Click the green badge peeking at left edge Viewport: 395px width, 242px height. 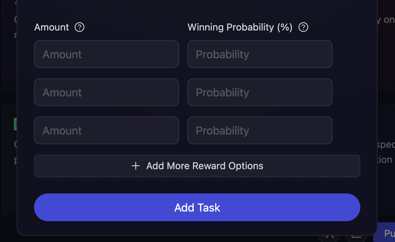pyautogui.click(x=15, y=124)
